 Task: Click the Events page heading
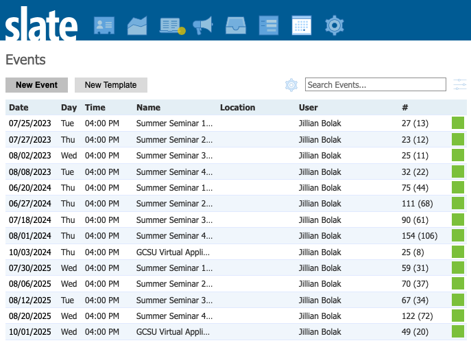pos(25,60)
